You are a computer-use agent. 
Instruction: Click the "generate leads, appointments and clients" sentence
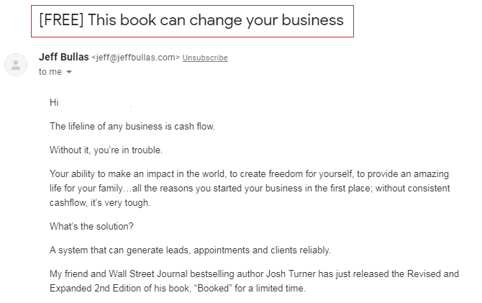(190, 250)
